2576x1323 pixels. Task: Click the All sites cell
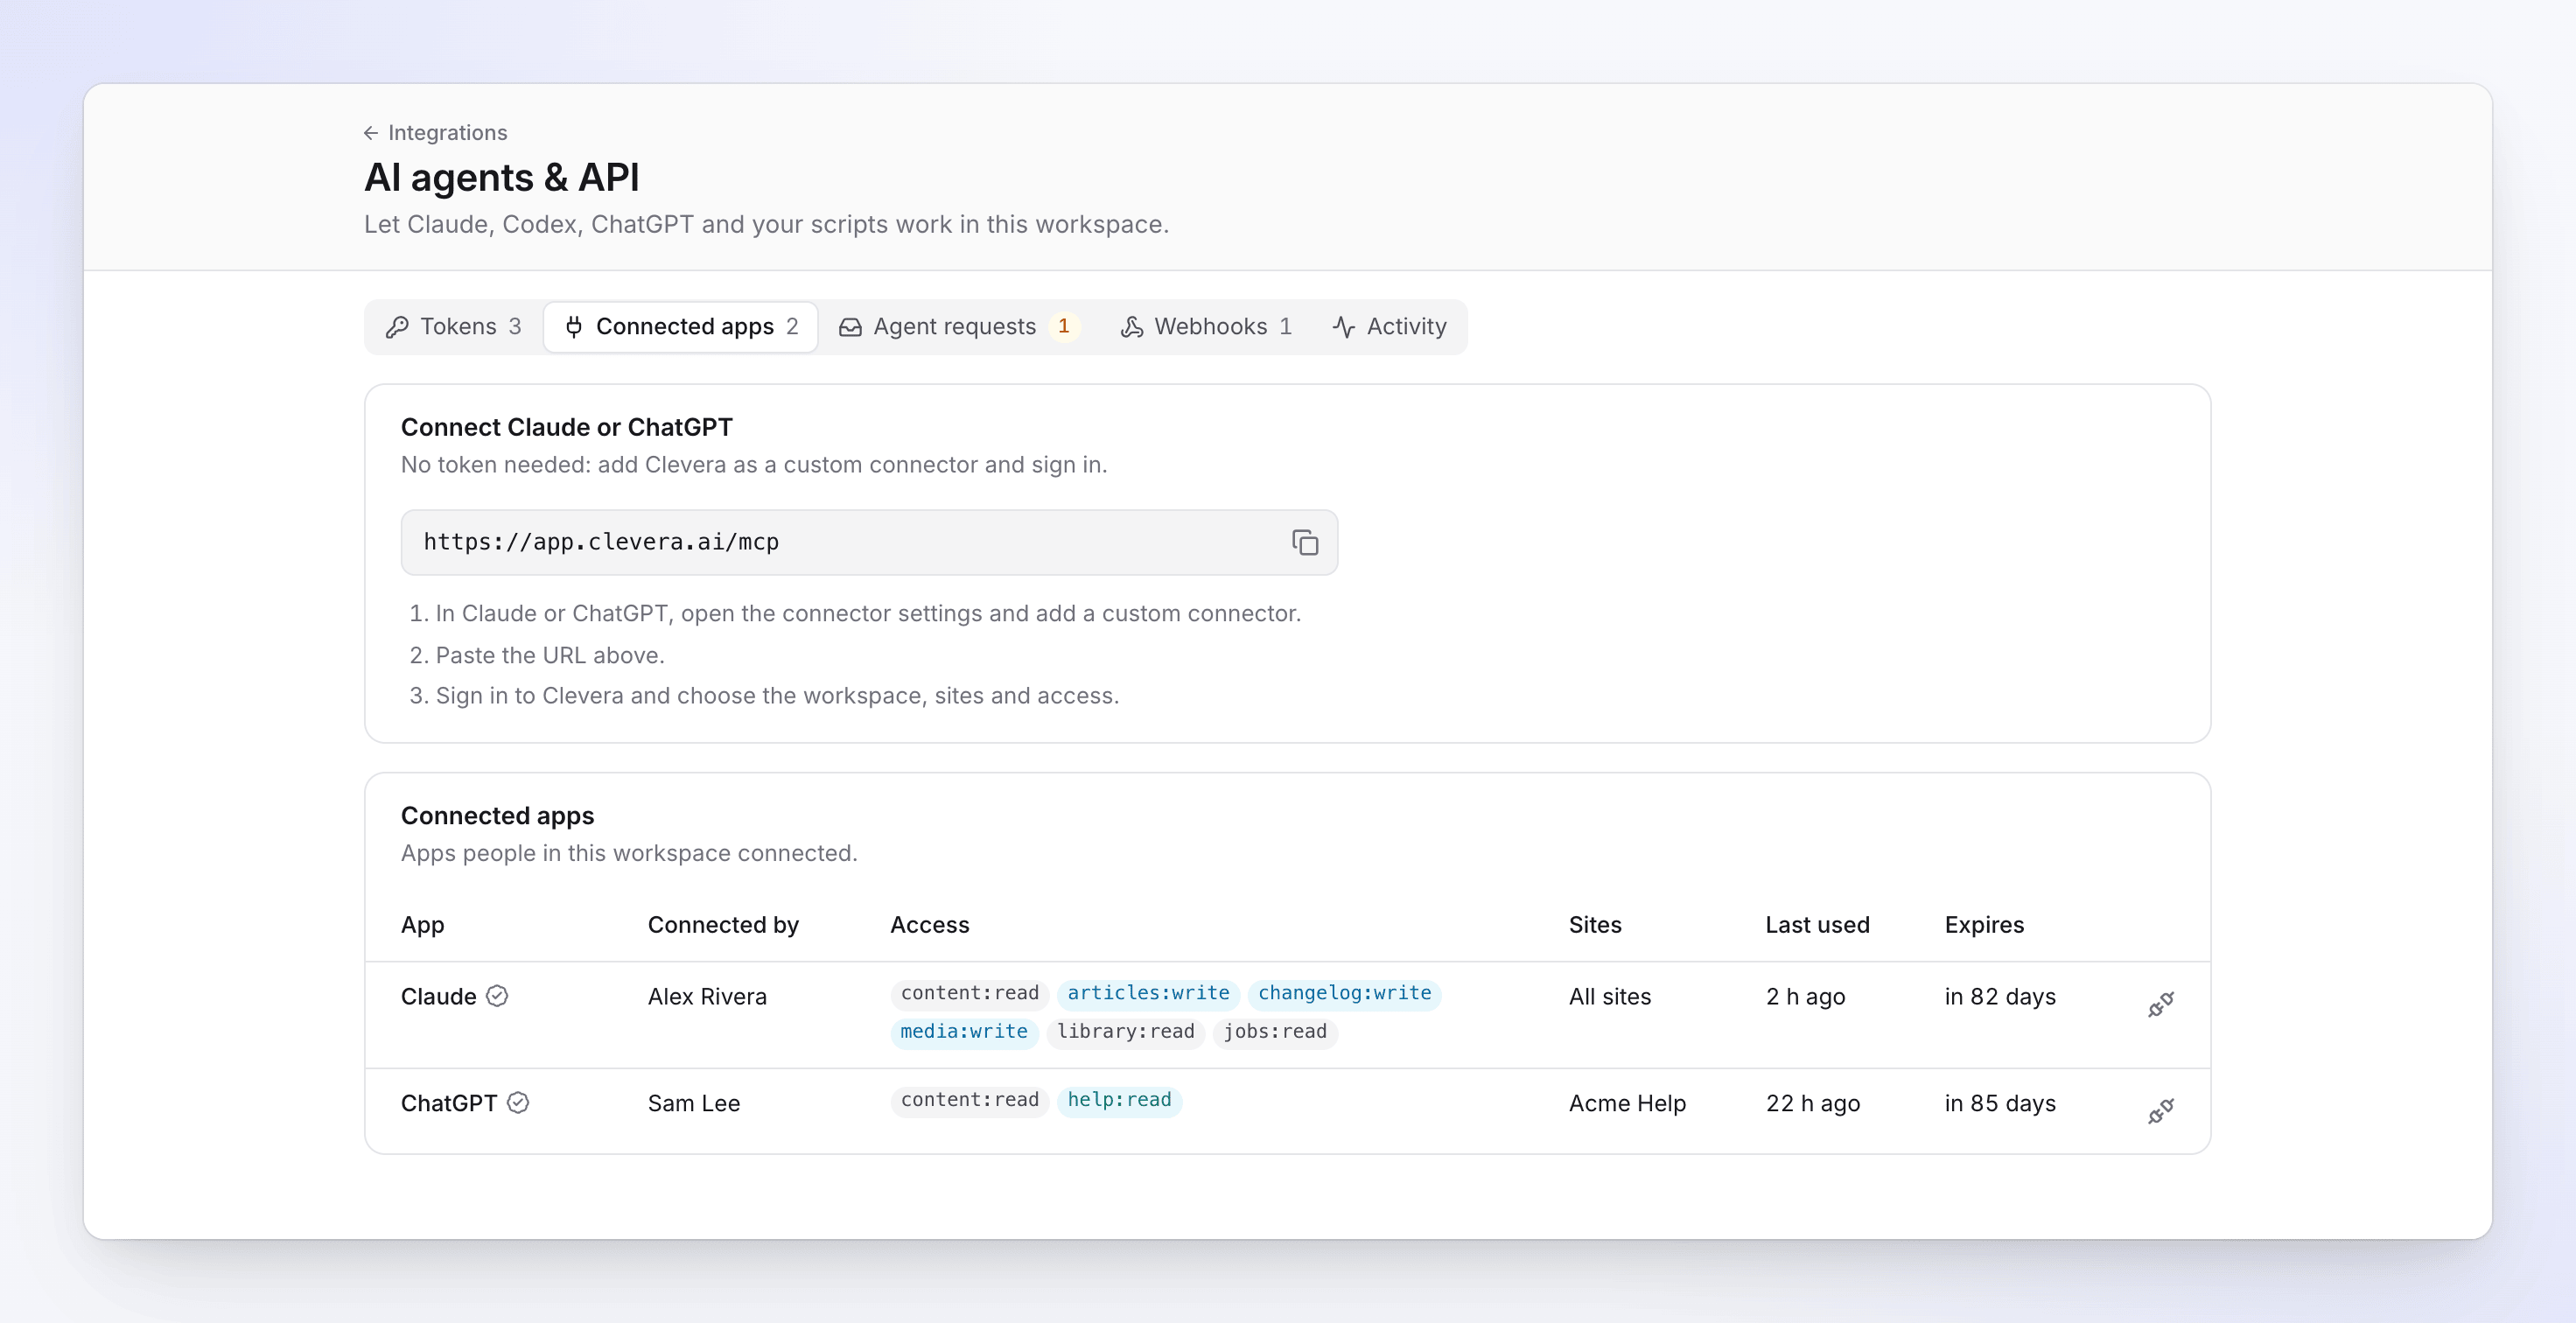tap(1610, 997)
